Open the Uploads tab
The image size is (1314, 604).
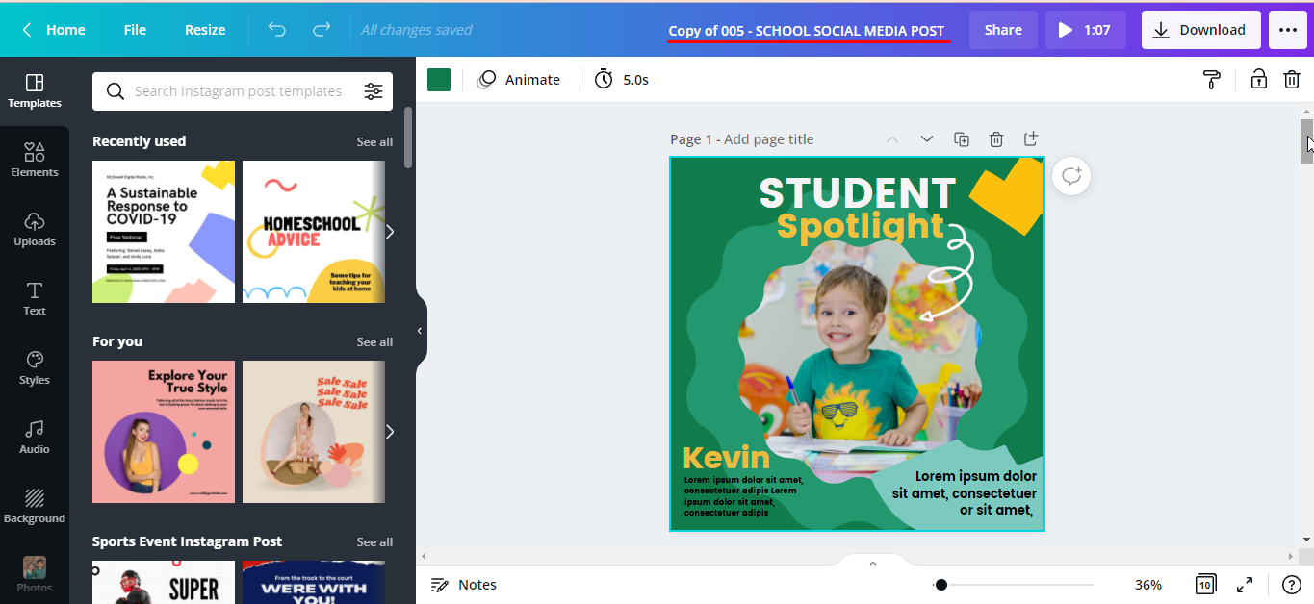pyautogui.click(x=35, y=230)
